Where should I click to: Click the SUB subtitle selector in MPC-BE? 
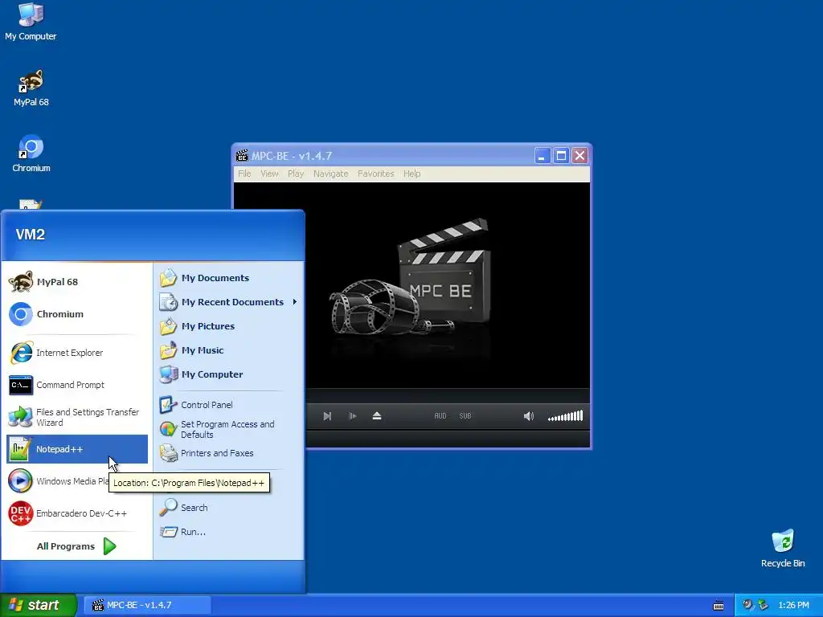(x=465, y=416)
